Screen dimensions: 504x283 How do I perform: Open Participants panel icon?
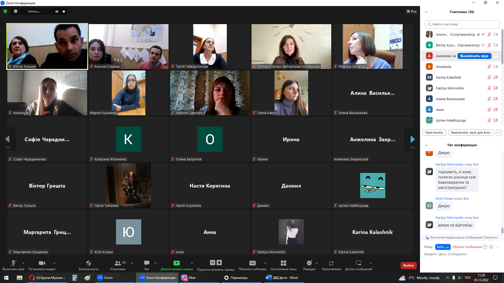point(118,263)
